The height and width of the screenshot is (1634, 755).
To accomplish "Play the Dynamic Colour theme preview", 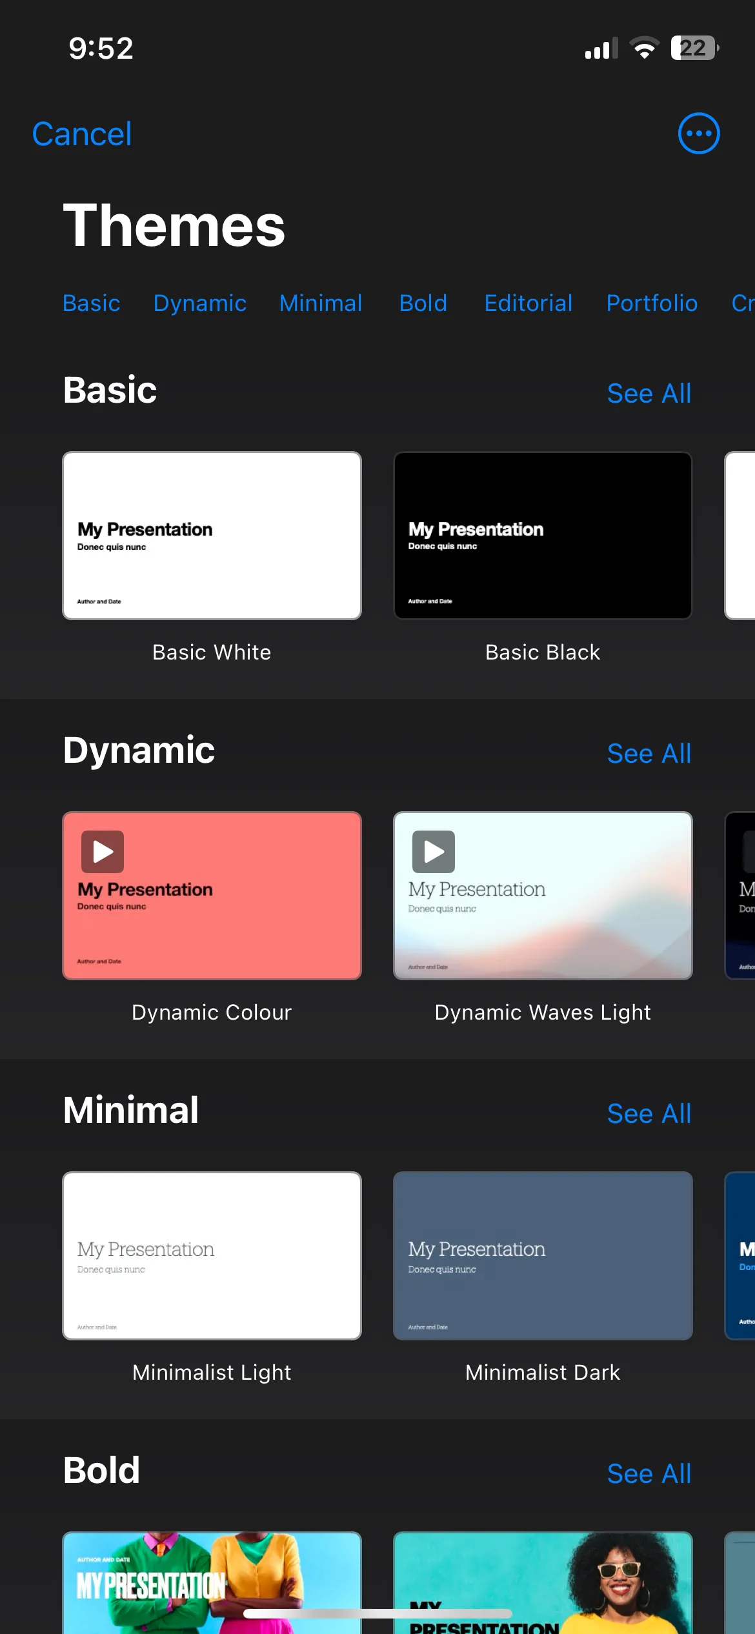I will pyautogui.click(x=103, y=852).
